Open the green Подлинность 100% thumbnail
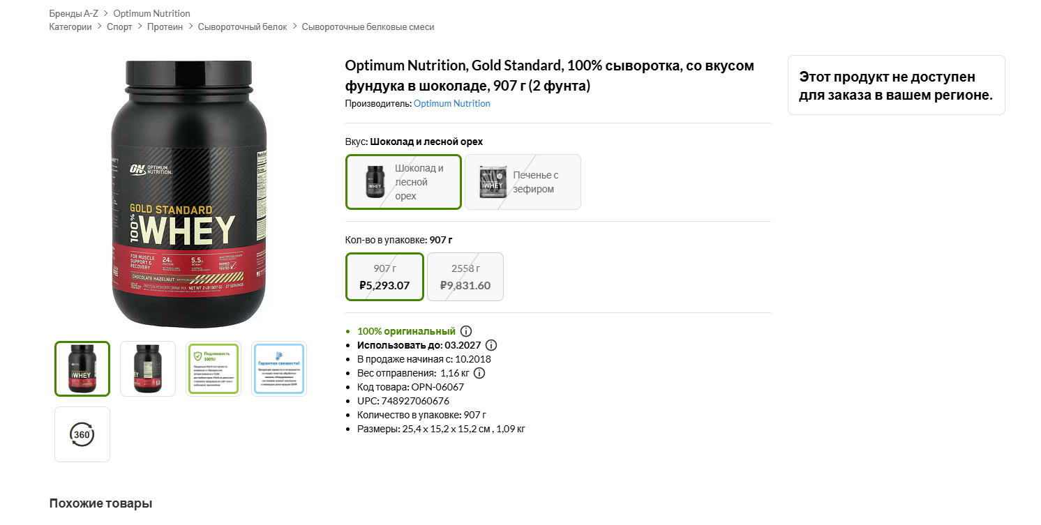Viewport: 1041px width, 525px height. [214, 369]
